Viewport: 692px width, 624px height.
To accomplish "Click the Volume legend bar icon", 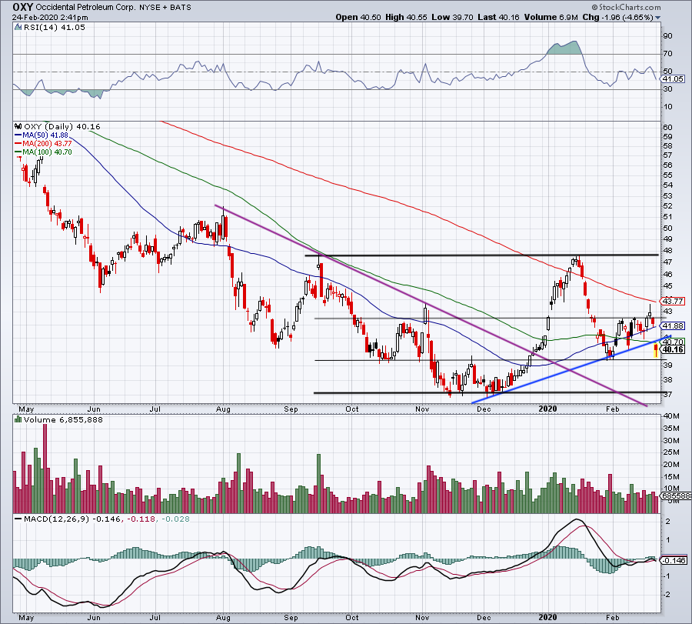I will coord(18,419).
